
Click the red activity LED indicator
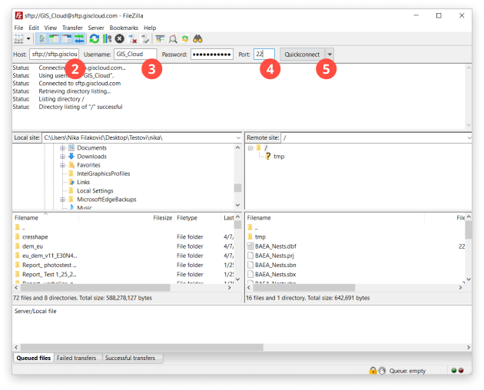[x=461, y=371]
